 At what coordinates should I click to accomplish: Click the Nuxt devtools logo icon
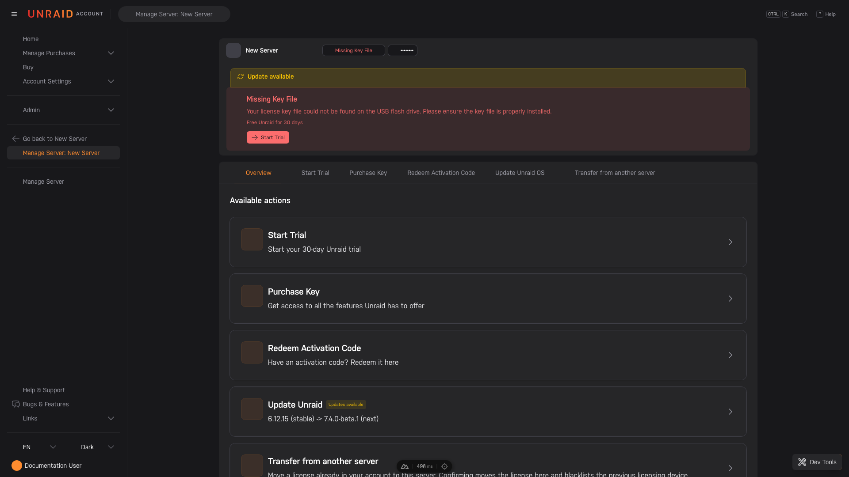pos(405,466)
